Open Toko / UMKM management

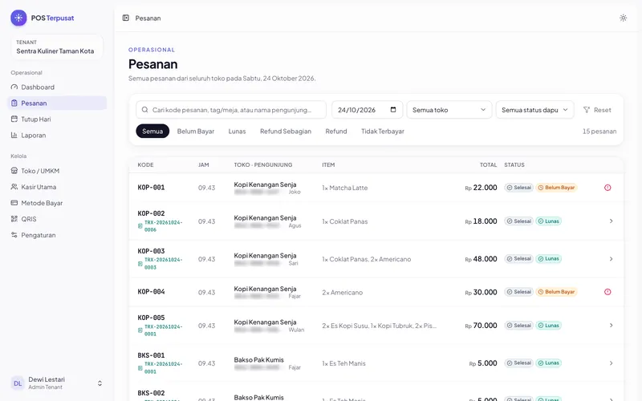pyautogui.click(x=57, y=171)
